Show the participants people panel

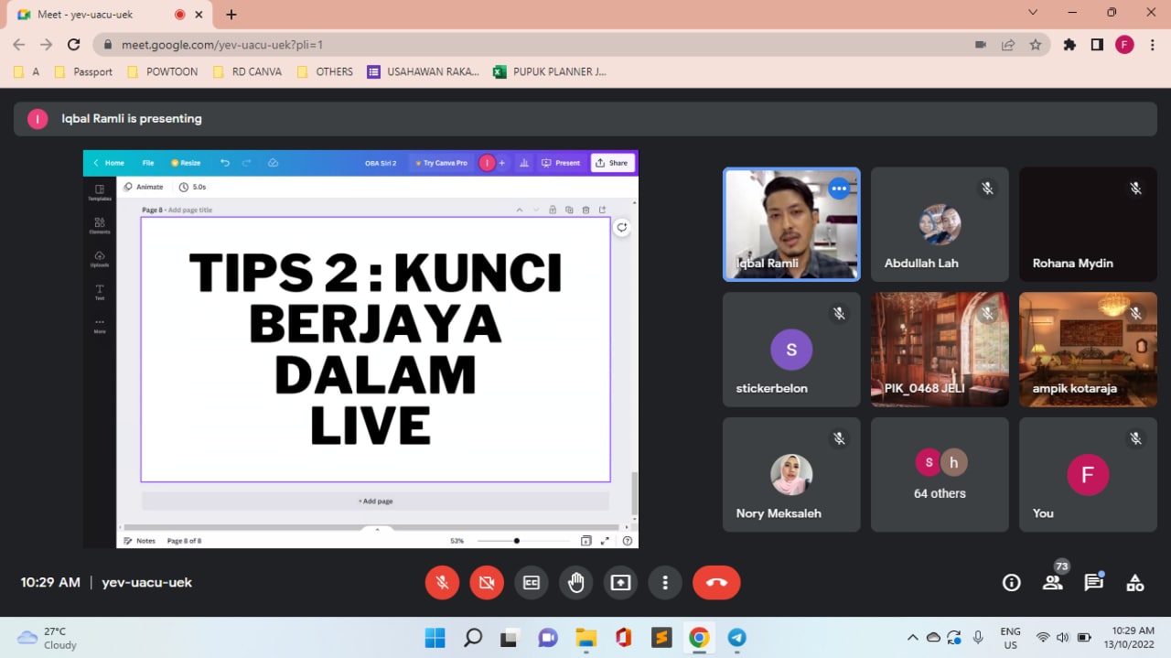coord(1052,583)
